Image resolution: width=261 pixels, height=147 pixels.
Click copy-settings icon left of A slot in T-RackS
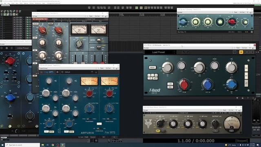coord(234,52)
